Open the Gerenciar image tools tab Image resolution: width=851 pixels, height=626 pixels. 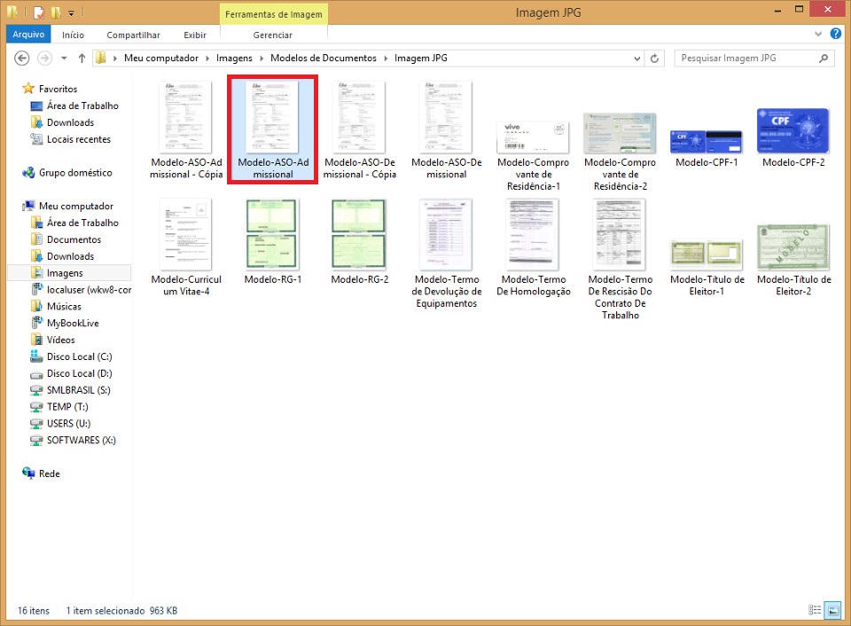pyautogui.click(x=272, y=35)
